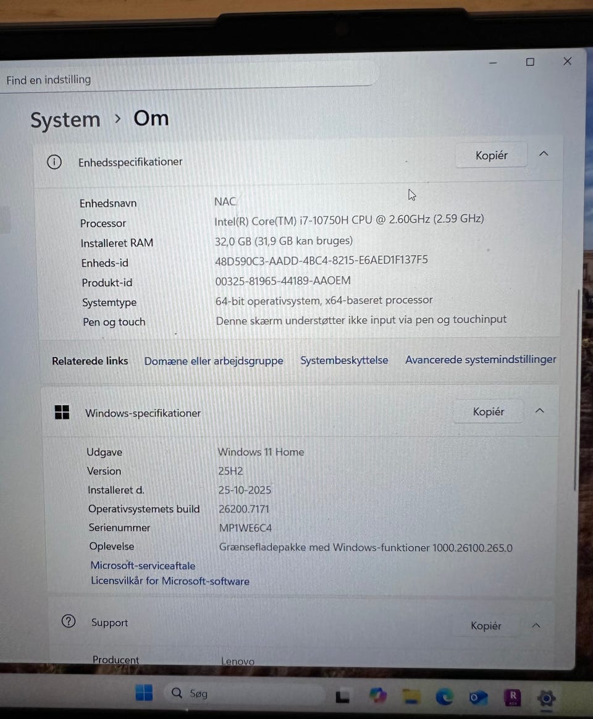
Task: Select serial number MP1WE6C4
Action: (x=245, y=528)
